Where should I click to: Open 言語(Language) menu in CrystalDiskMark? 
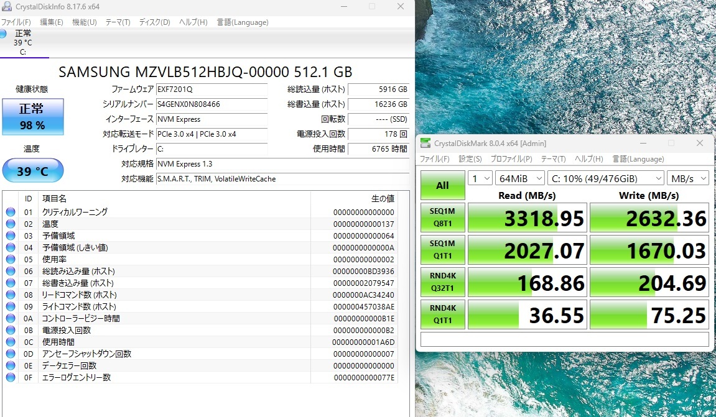(638, 158)
